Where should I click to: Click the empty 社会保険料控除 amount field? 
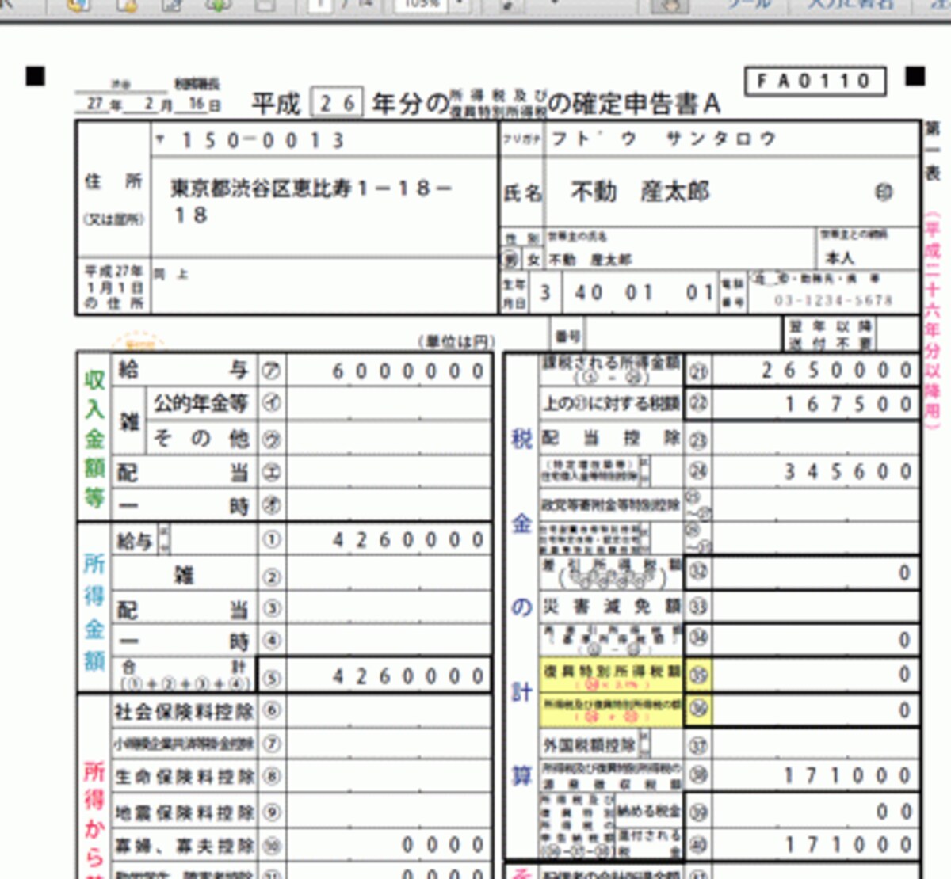pyautogui.click(x=388, y=710)
